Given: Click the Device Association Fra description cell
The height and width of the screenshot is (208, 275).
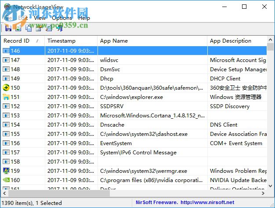Looking at the screenshot, I should click(x=237, y=134).
